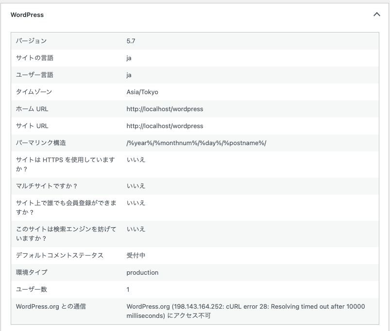Click the HTTPS を使用していますか label
This screenshot has width=390, height=331.
pos(66,164)
